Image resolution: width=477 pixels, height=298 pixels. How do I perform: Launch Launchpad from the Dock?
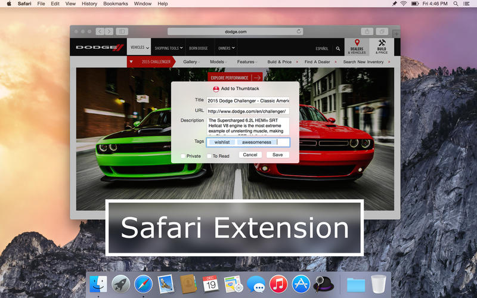pyautogui.click(x=121, y=284)
